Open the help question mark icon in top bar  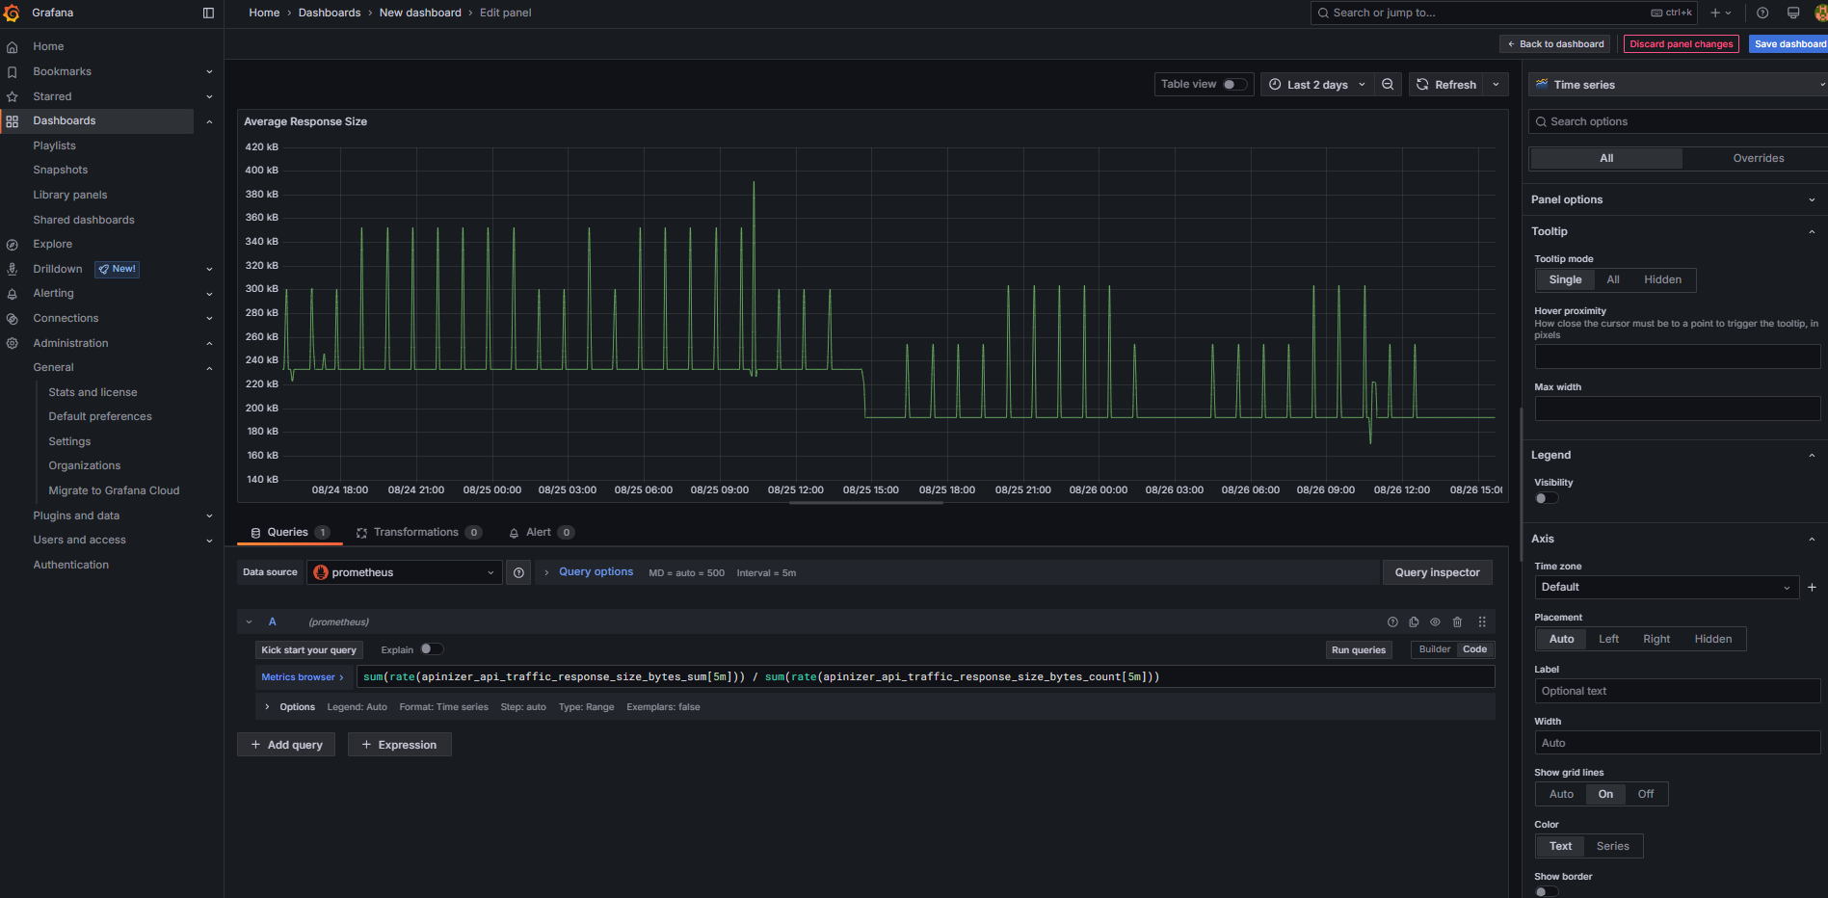[1762, 13]
